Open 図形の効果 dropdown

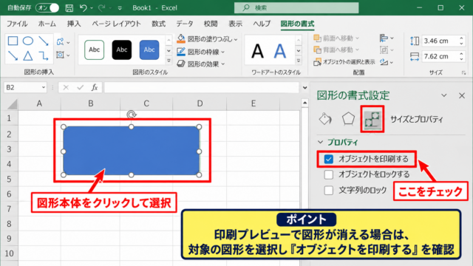coord(201,64)
